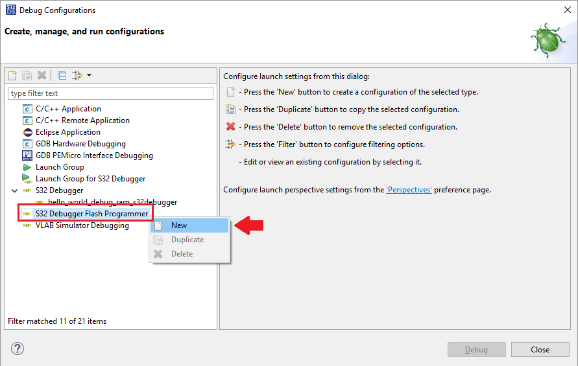Image resolution: width=578 pixels, height=366 pixels.
Task: Choose Duplicate from the context menu
Action: [187, 240]
